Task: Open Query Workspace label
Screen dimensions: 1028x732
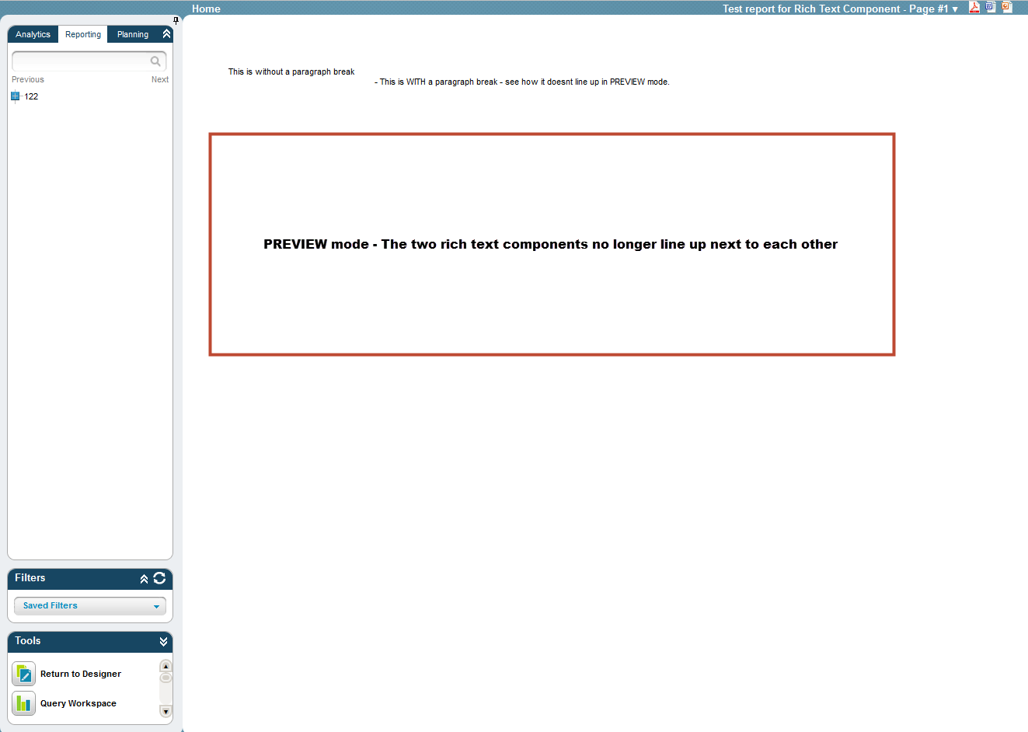Action: (78, 703)
